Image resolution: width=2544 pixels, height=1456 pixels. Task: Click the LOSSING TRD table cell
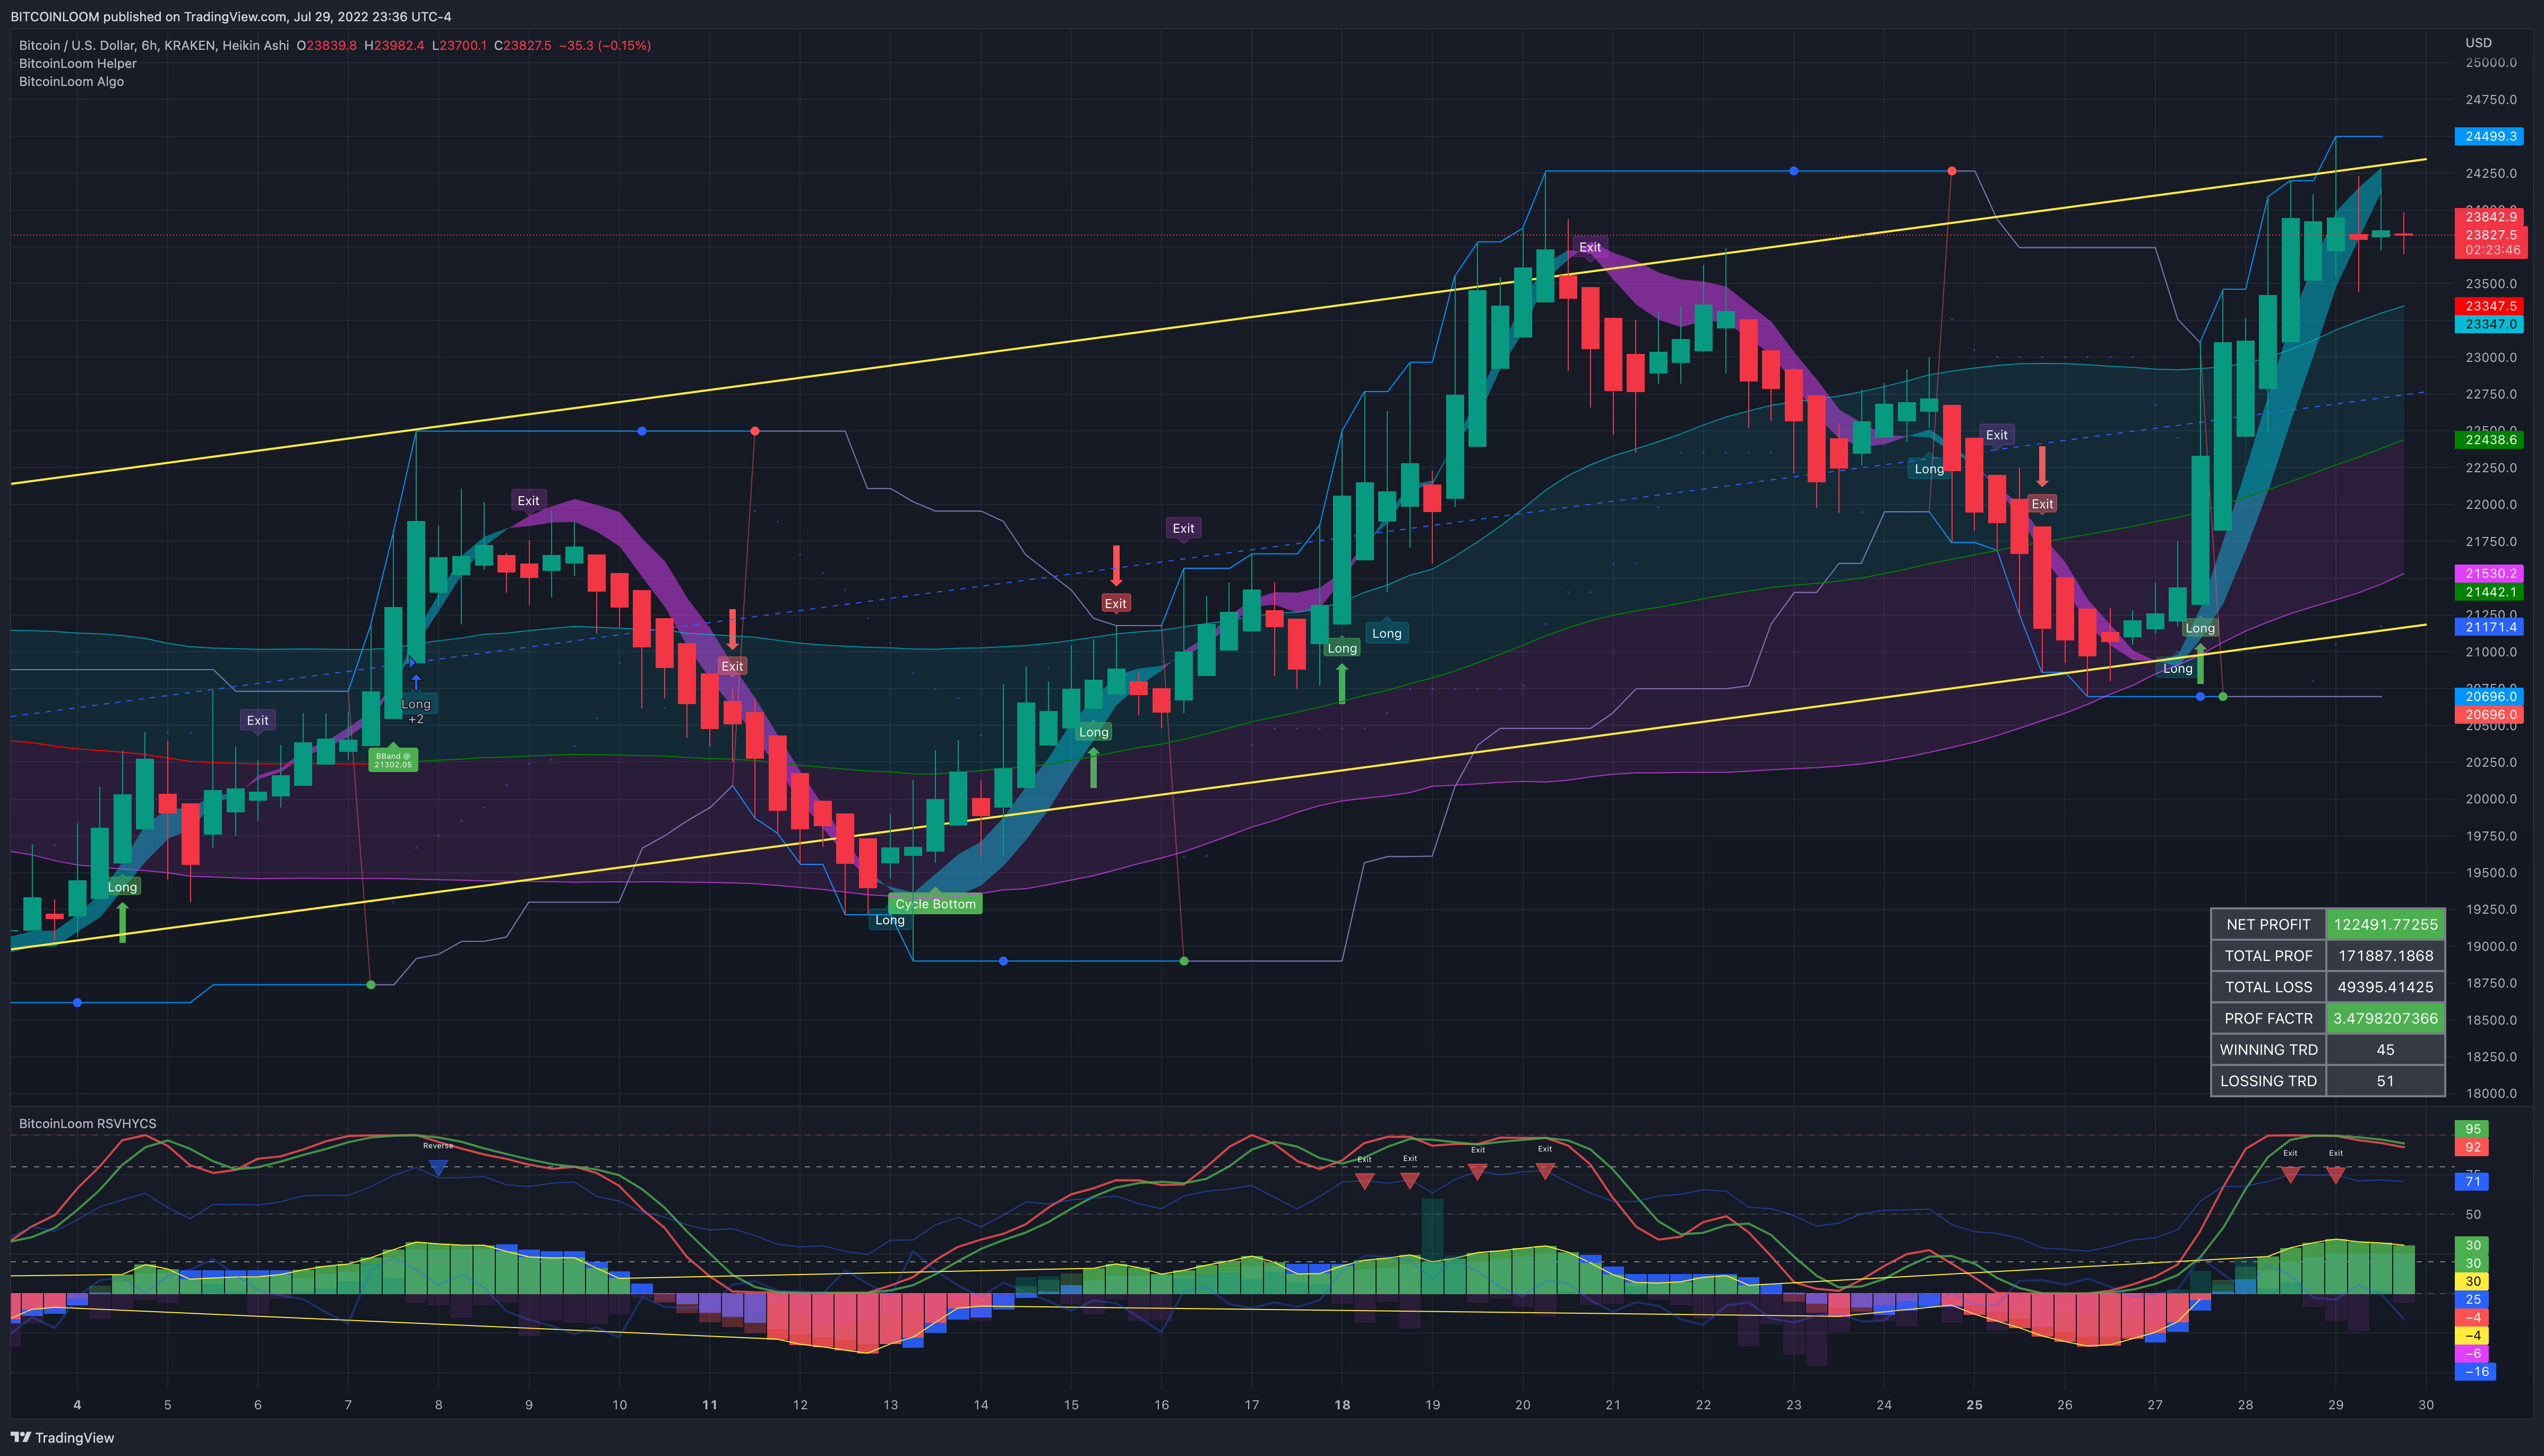(x=2268, y=1080)
